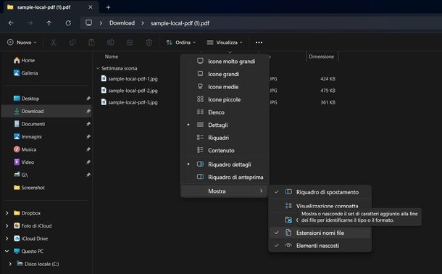Click the Copy icon in toolbar

pos(72,43)
